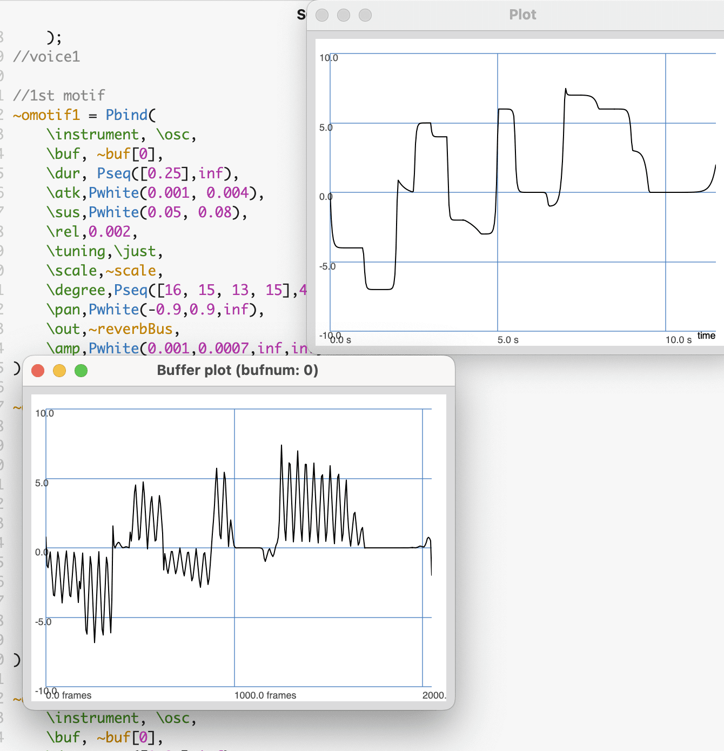Click the 0.0 frames axis label
The image size is (724, 751).
click(69, 695)
